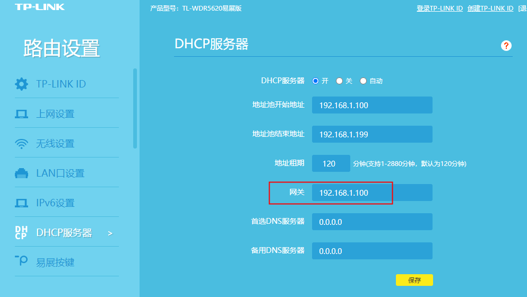Viewport: 527px width, 297px height.
Task: Select the 自动 DHCP radio option
Action: tap(364, 81)
